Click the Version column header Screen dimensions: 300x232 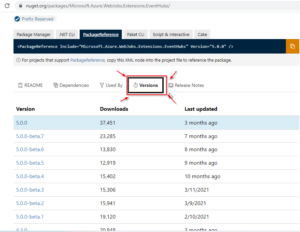tap(25, 109)
